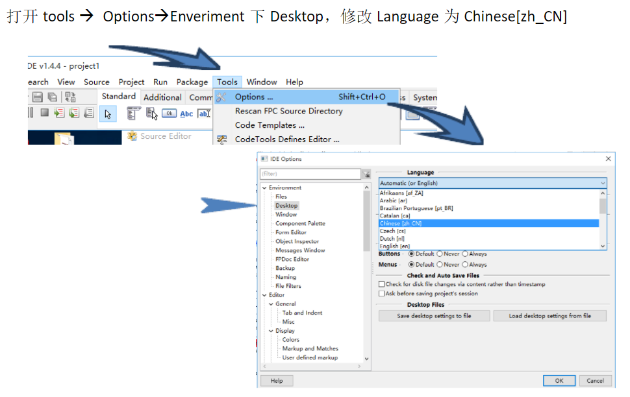Viewport: 630px width, 397px height.
Task: Select the Never radio button for Buttons
Action: [441, 253]
